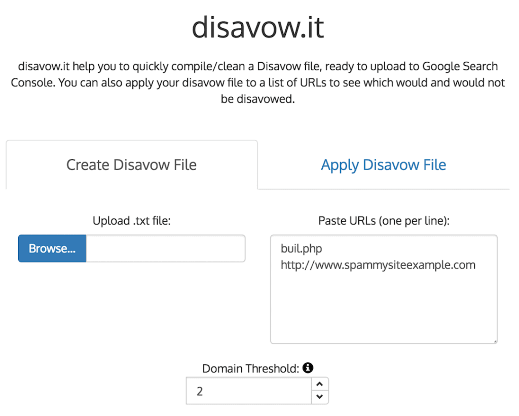This screenshot has width=519, height=416.
Task: Click the disavow.it page heading
Action: pyautogui.click(x=258, y=27)
